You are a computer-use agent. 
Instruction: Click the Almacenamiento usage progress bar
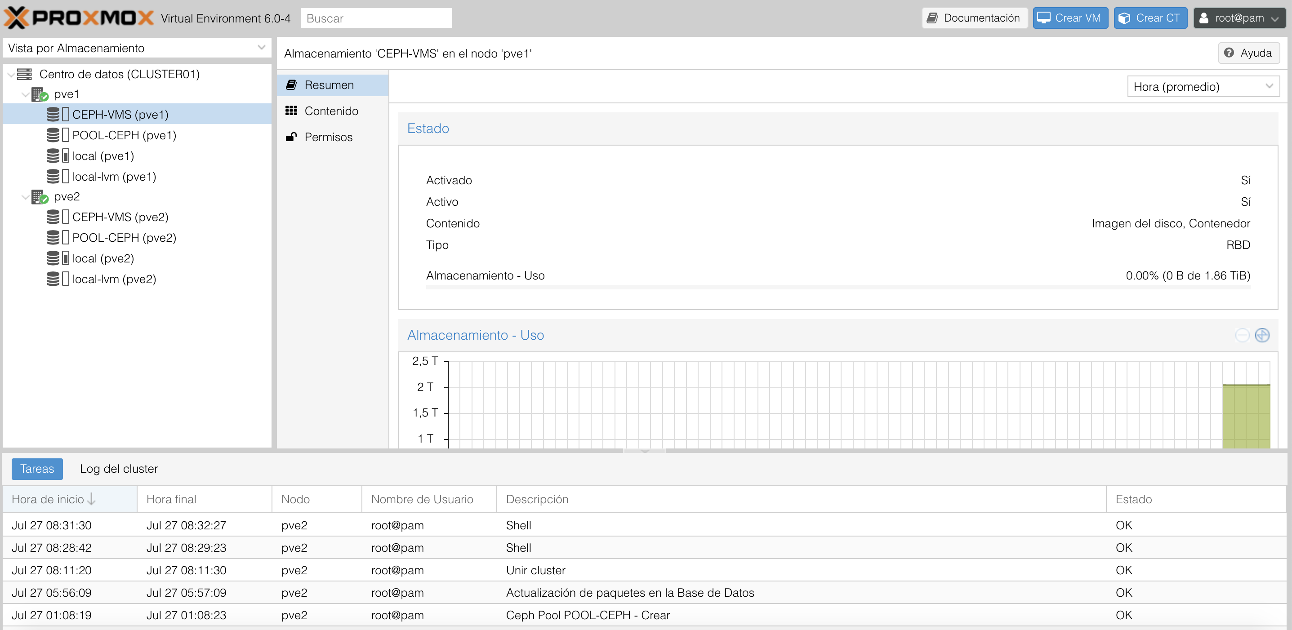(838, 287)
